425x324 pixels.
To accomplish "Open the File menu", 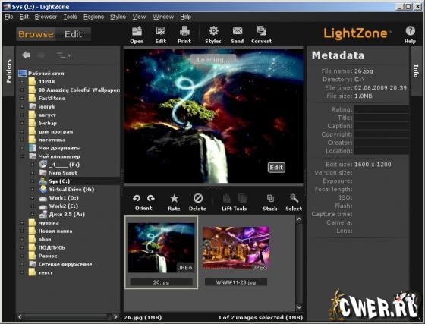I will point(9,17).
